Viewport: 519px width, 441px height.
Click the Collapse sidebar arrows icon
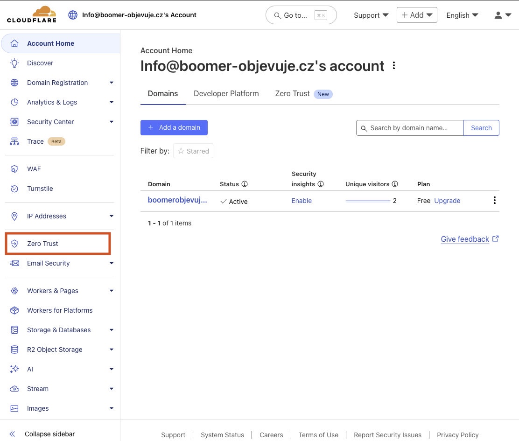click(13, 434)
